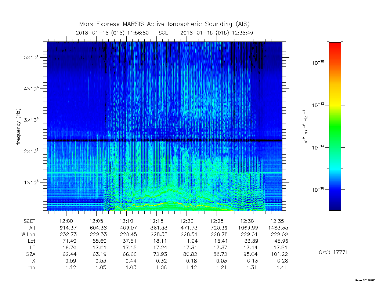376x282 pixels.
Task: Click the frequency (Hz) axis label
Action: point(18,126)
